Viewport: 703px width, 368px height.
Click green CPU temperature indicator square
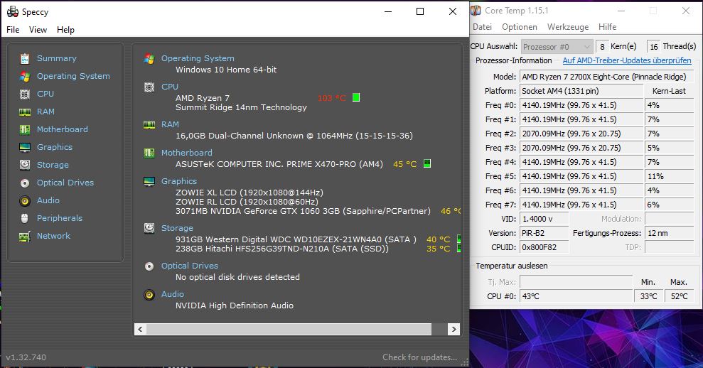point(356,97)
